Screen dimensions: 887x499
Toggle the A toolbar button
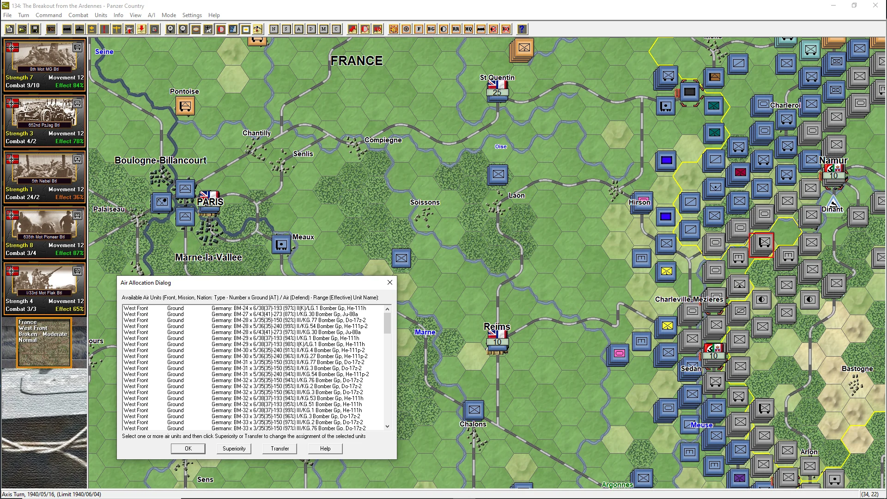299,29
